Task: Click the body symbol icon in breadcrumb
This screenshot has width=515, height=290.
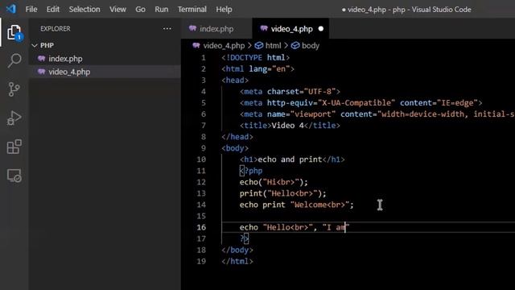Action: [x=295, y=45]
